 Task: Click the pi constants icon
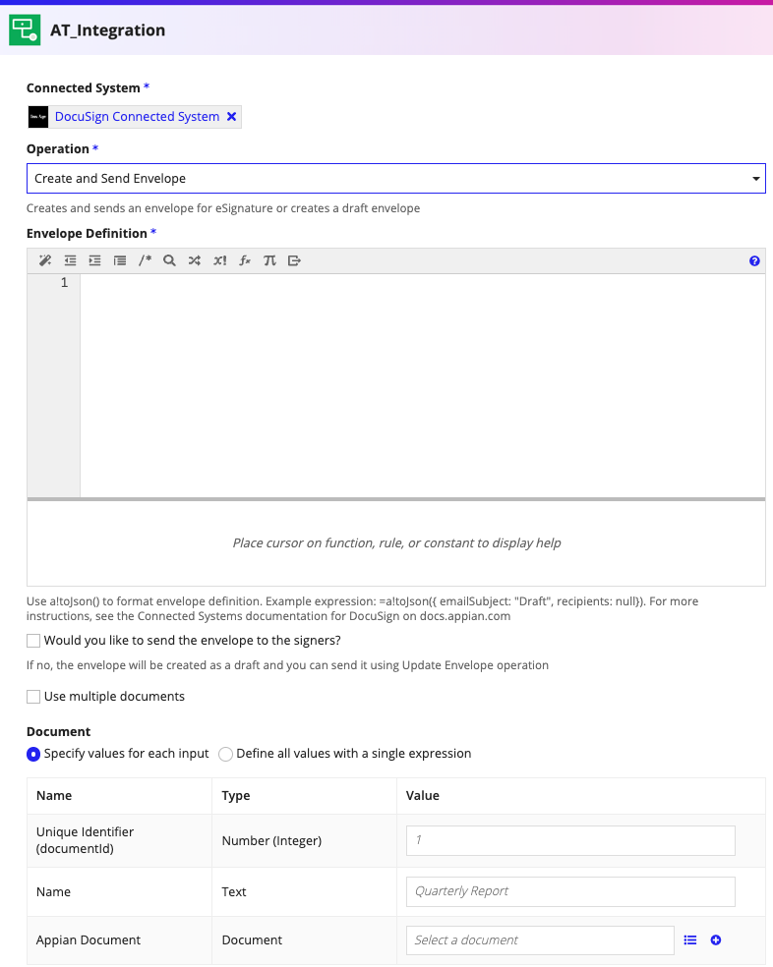[x=269, y=260]
